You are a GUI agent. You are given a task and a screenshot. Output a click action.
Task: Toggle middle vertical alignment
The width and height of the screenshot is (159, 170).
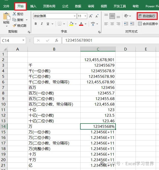click(112, 16)
